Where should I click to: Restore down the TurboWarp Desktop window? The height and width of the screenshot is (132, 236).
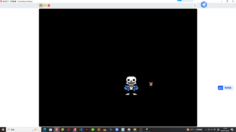227,1
